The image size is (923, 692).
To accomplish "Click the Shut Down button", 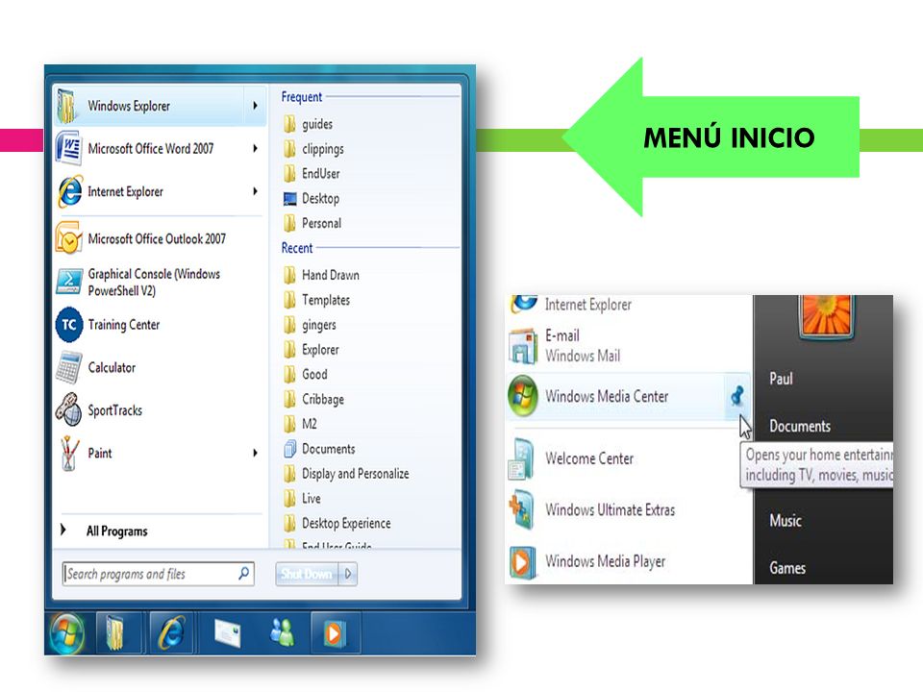I will click(x=307, y=574).
